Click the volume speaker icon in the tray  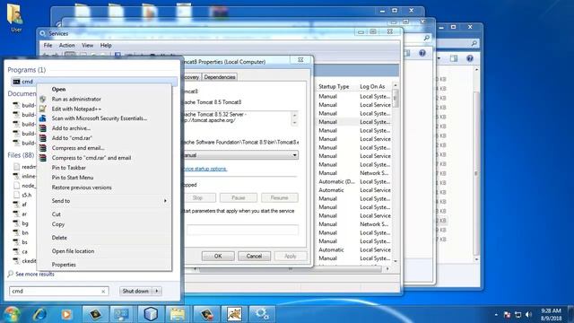[x=528, y=315]
